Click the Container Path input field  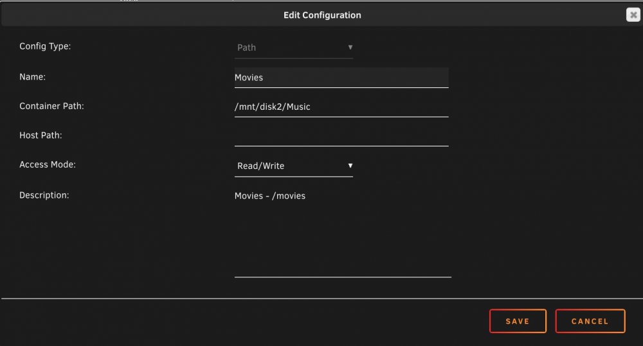pos(341,107)
